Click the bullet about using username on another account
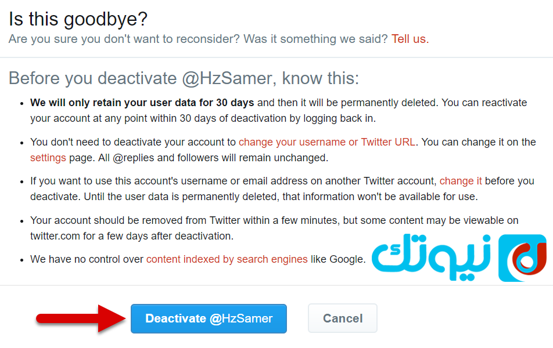Image resolution: width=553 pixels, height=348 pixels. (282, 188)
